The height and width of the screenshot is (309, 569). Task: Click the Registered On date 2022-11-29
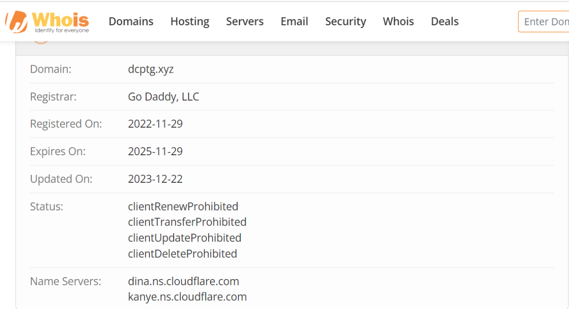point(155,124)
